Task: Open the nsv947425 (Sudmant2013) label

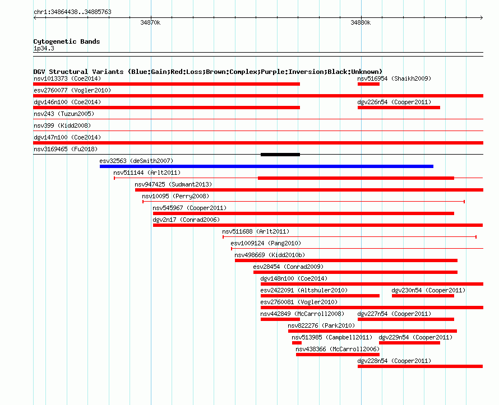Action: pyautogui.click(x=173, y=184)
